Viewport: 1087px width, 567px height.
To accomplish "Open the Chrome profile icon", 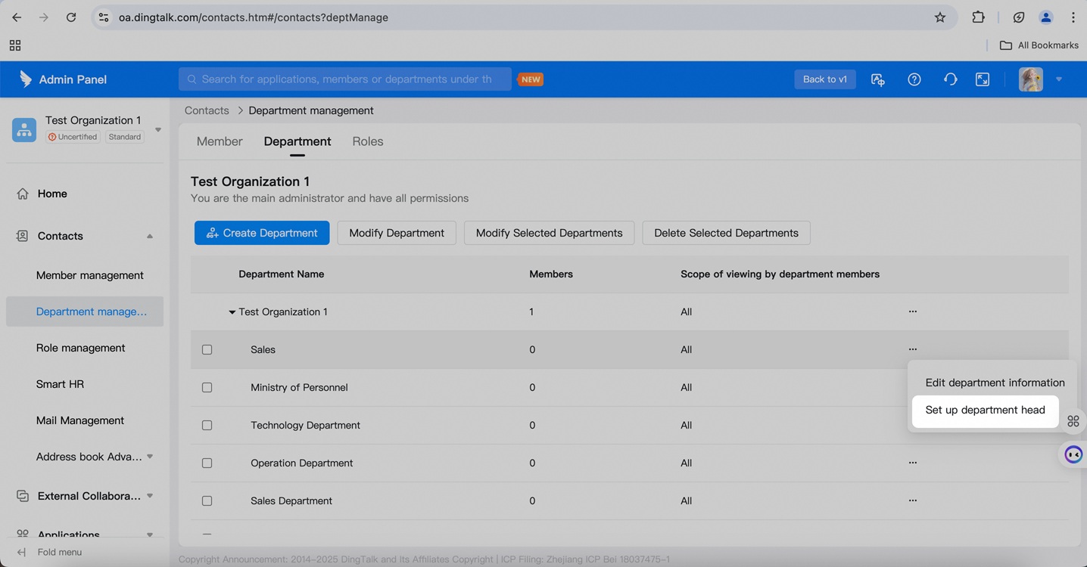I will pos(1046,17).
